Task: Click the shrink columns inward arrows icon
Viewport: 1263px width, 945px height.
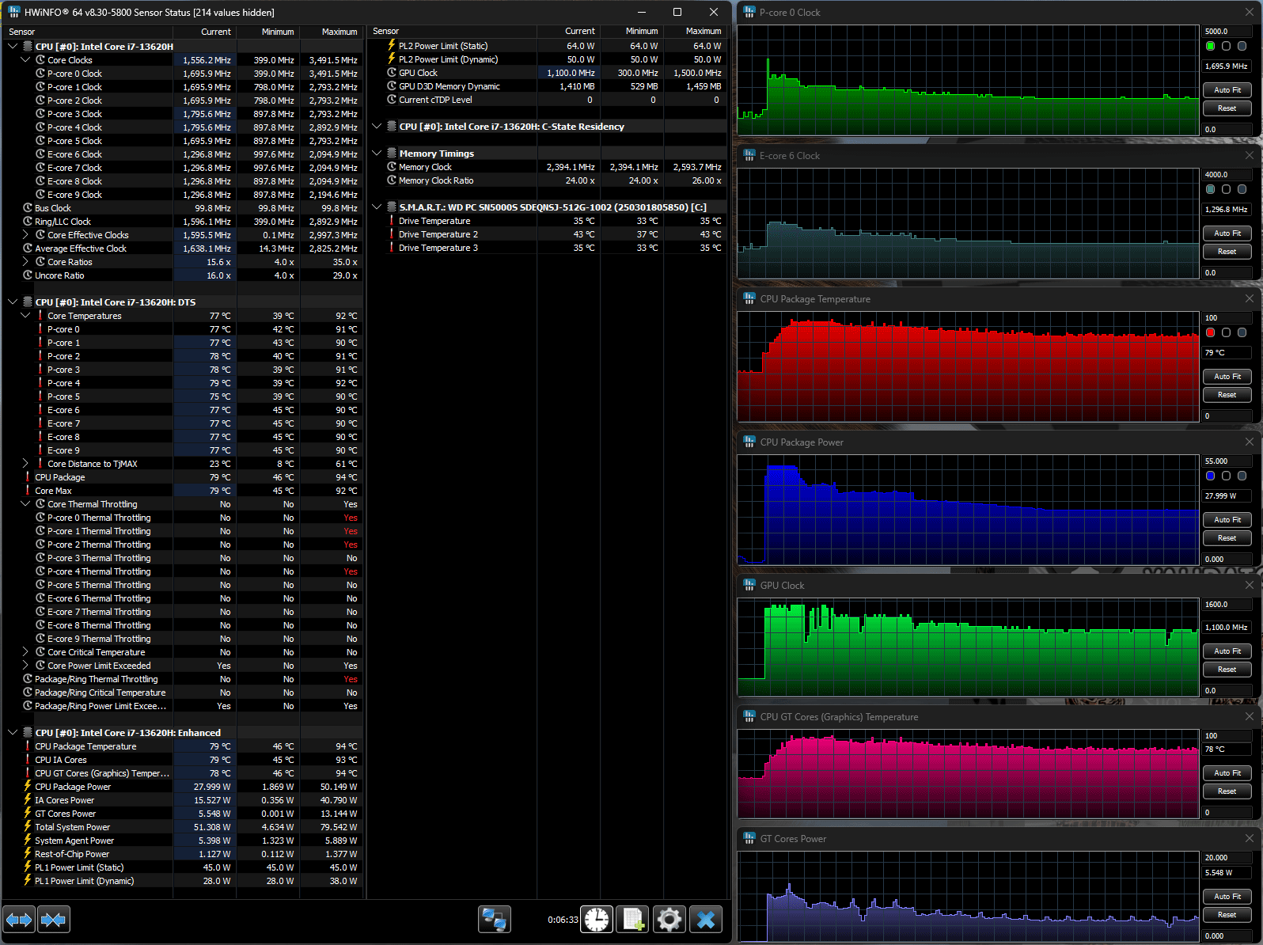Action: pos(53,920)
